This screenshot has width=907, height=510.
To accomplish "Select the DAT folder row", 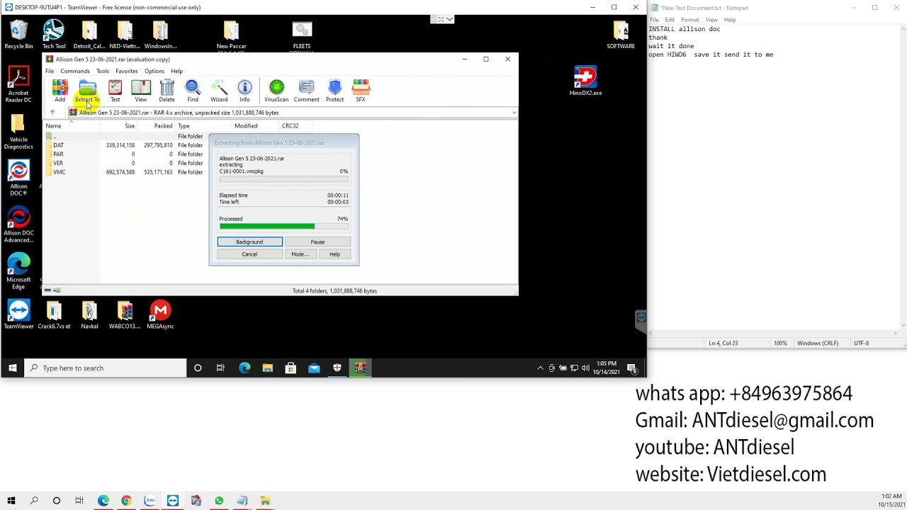I will tap(124, 145).
